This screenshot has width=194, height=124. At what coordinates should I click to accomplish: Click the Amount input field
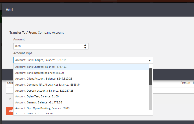48,46
